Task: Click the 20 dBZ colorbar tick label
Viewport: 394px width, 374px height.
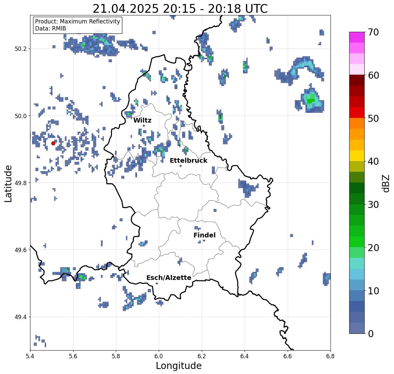Action: coord(373,248)
